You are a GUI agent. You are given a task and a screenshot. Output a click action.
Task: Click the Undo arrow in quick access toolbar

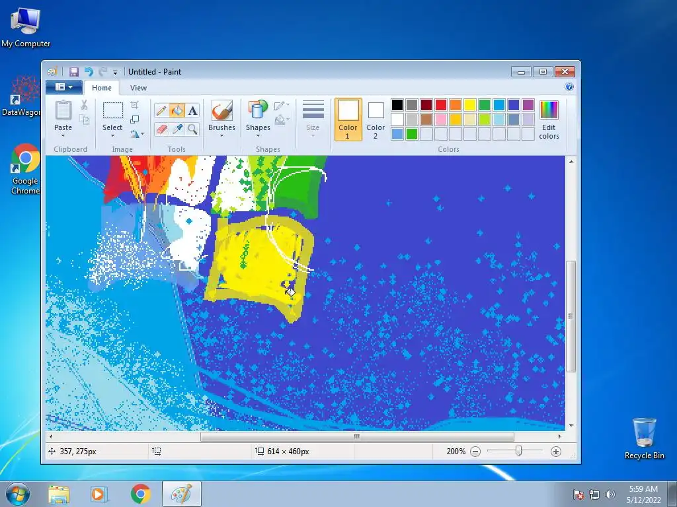[x=89, y=71]
